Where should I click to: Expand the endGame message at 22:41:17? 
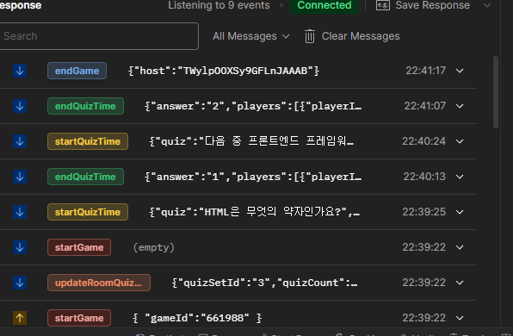[x=460, y=71]
